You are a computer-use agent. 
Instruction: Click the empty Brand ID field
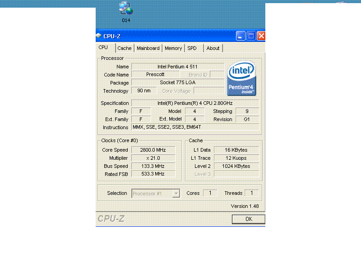coord(217,75)
